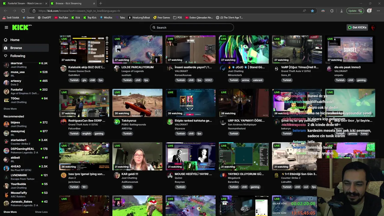
Task: Select the gta tag under GalinMert
Action: tap(84, 80)
